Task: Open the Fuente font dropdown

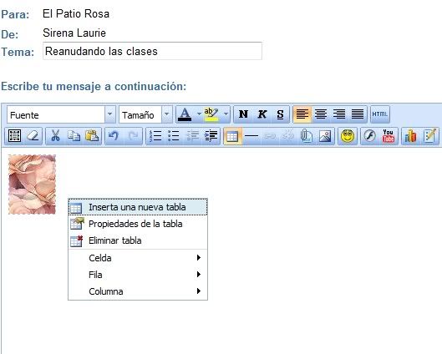Action: tap(61, 114)
